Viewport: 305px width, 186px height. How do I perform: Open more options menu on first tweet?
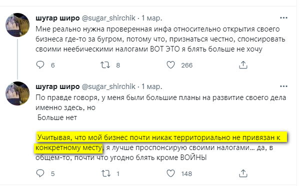coord(283,18)
